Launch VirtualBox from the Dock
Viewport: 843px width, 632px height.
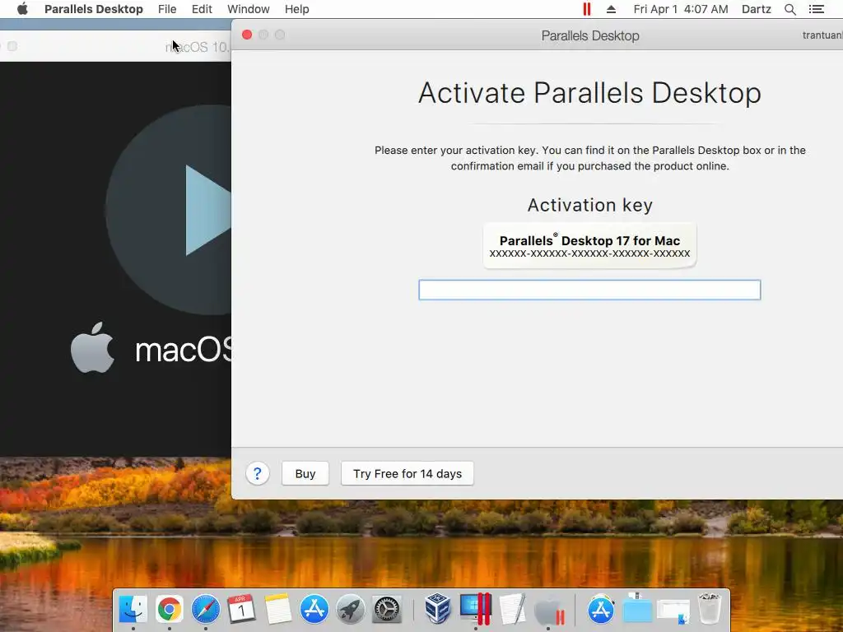[x=438, y=609]
